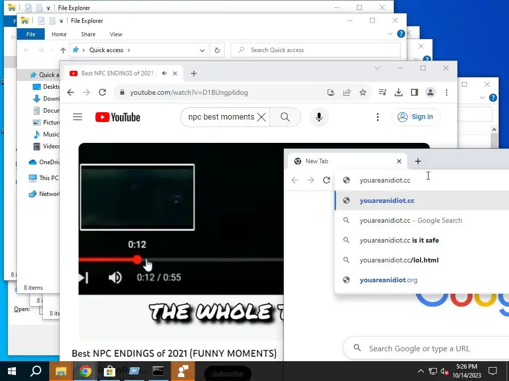Click Search Quick access field
Viewport: 509px width, 381px height.
pyautogui.click(x=316, y=50)
